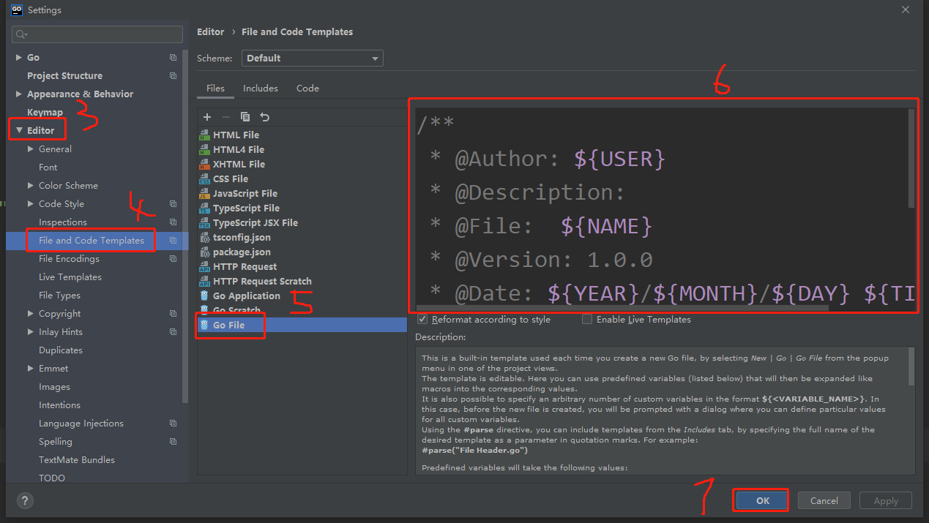Screen dimensions: 929x523
Task: Click the Apply button
Action: (x=885, y=500)
